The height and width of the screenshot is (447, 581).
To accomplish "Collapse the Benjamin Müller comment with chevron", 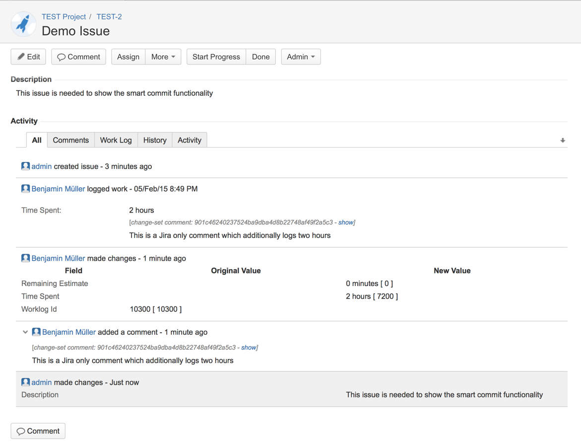I will point(25,332).
